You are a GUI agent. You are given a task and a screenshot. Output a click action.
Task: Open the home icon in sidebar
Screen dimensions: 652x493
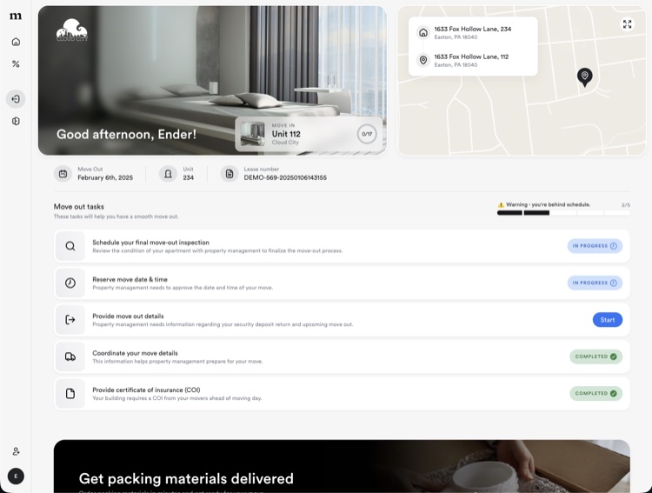coord(16,42)
